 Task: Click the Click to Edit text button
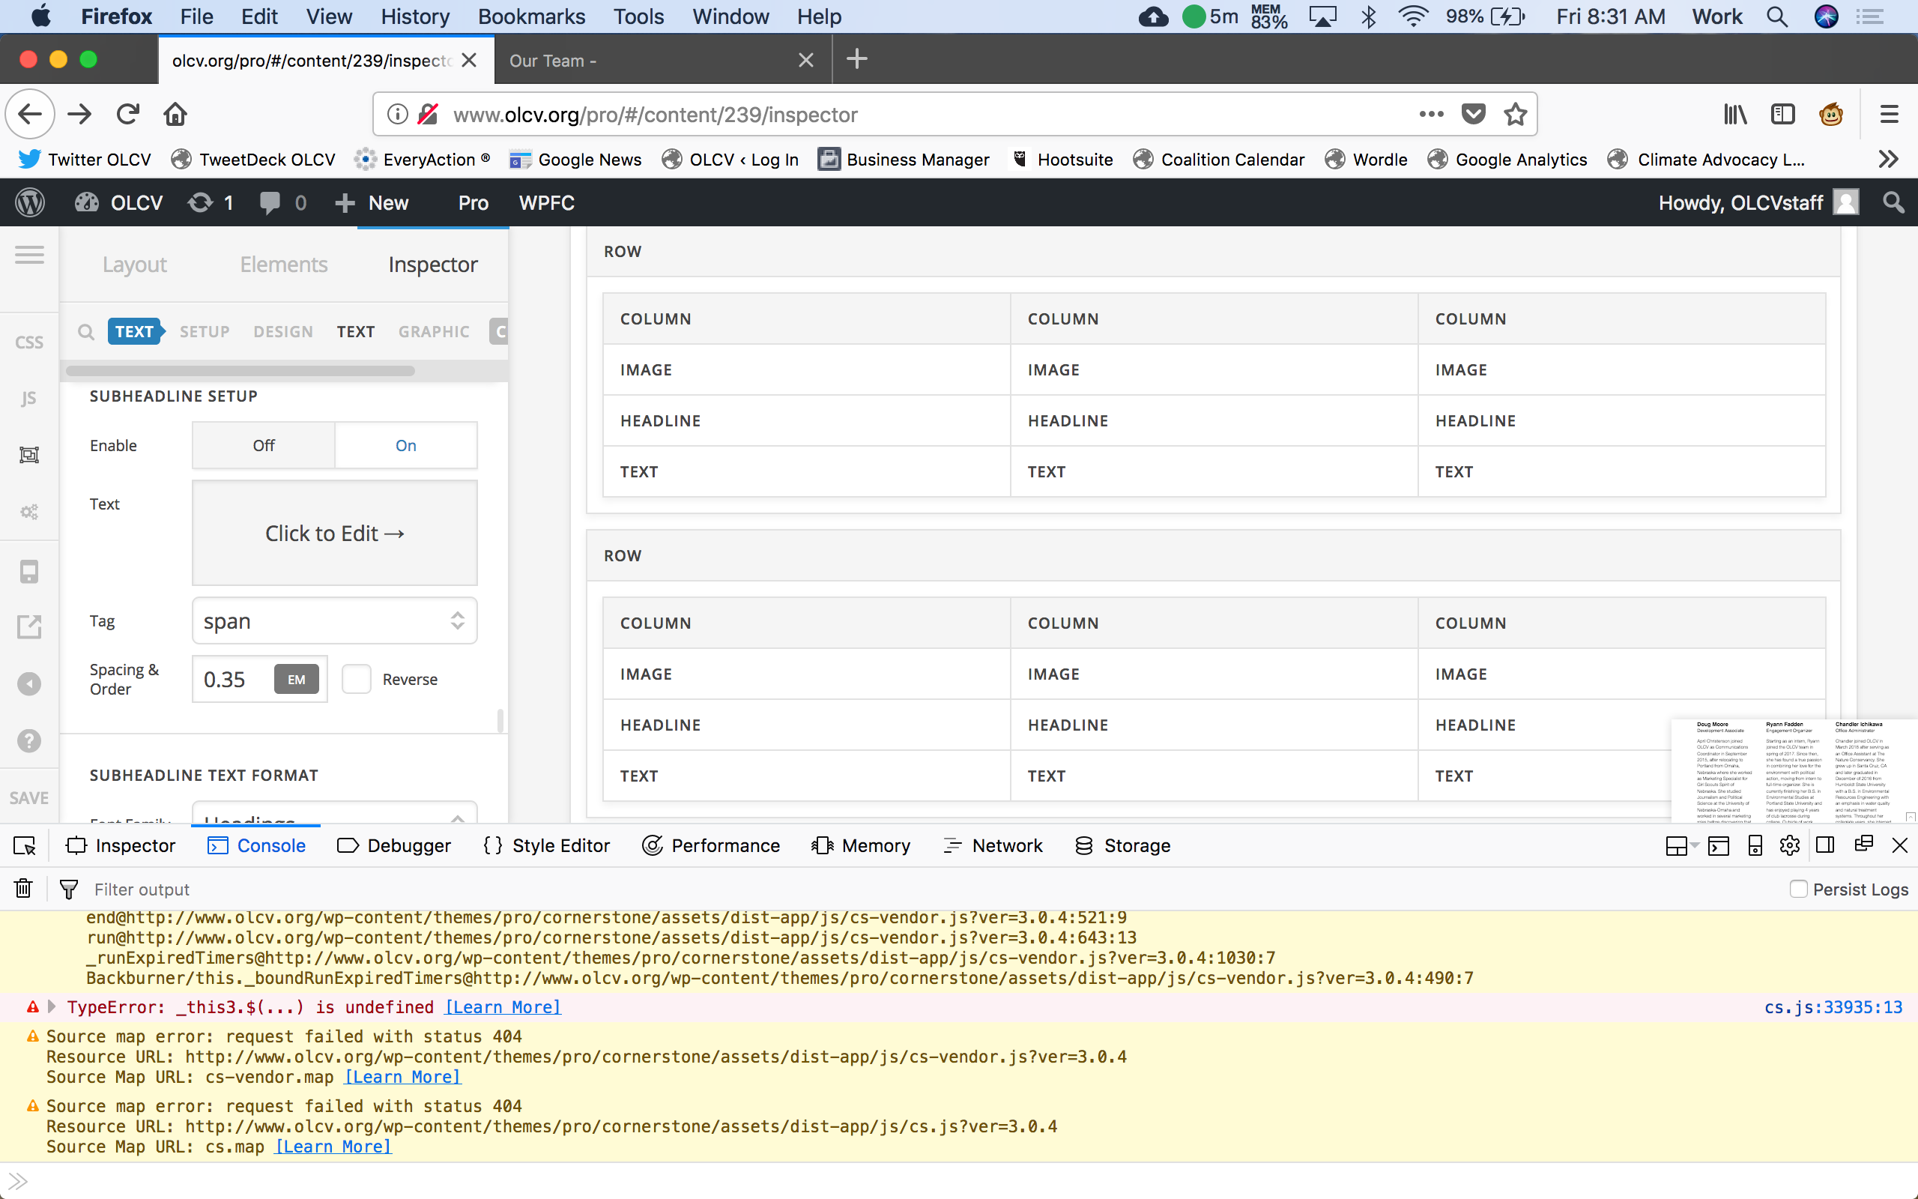coord(334,533)
